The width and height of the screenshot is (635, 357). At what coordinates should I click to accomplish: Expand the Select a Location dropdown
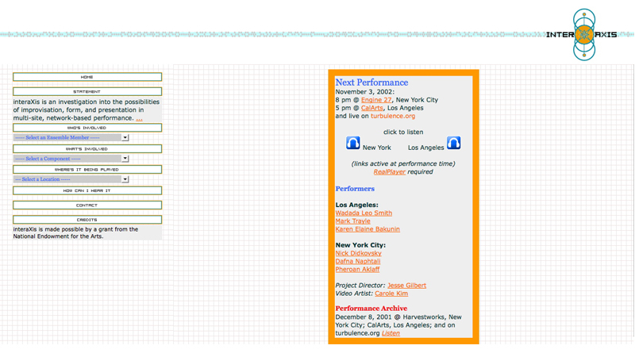71,179
